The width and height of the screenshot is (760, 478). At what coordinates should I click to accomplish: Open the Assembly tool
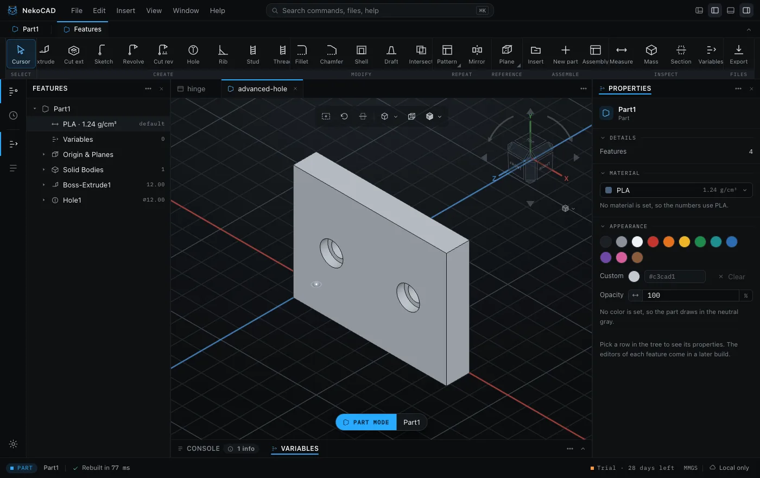pyautogui.click(x=596, y=54)
